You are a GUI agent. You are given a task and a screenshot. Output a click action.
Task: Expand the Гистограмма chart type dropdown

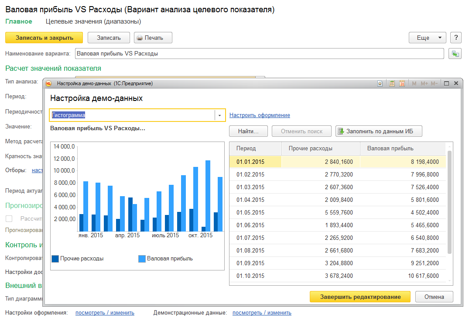[220, 115]
